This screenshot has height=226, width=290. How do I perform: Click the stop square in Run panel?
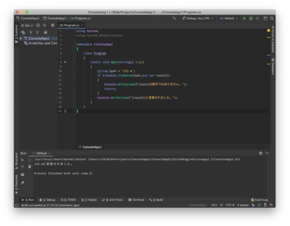[23, 166]
